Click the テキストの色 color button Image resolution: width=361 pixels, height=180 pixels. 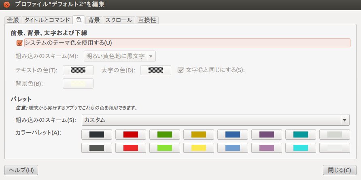point(78,70)
